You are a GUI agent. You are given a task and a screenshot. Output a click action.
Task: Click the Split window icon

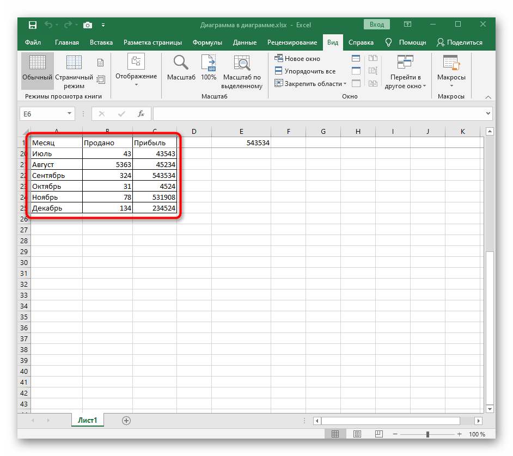click(x=356, y=59)
